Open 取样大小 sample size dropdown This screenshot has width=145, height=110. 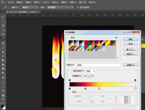tap(30, 7)
